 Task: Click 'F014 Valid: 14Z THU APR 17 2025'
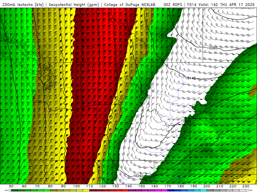click(x=221, y=5)
